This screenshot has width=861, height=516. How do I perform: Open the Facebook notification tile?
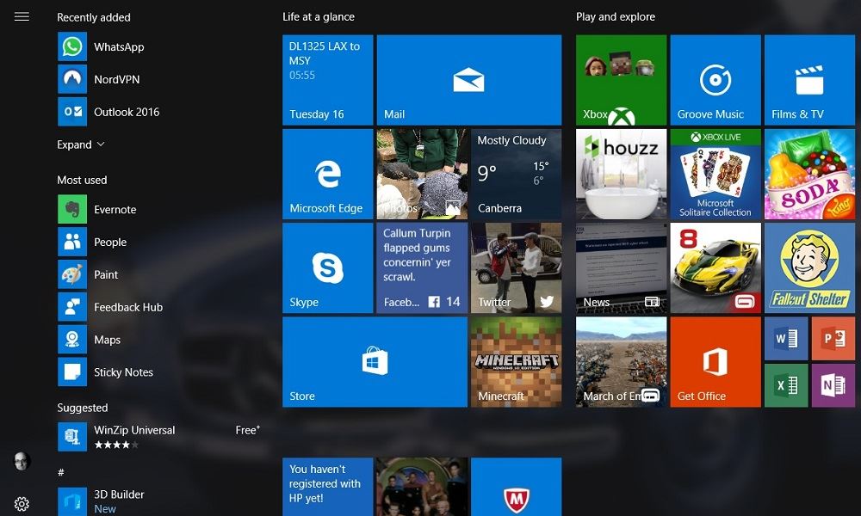click(422, 268)
